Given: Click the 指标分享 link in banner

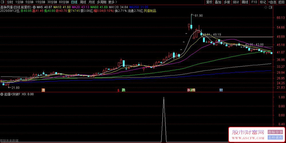Looking at the screenshot, I should 275,132.
